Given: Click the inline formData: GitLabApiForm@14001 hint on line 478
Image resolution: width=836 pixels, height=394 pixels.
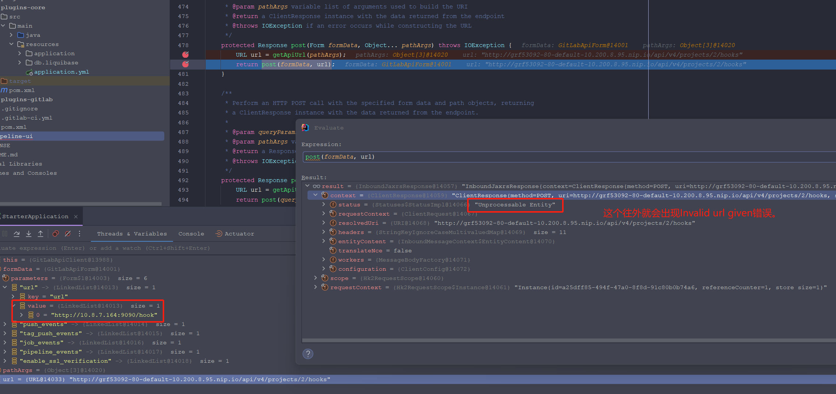Looking at the screenshot, I should 575,45.
